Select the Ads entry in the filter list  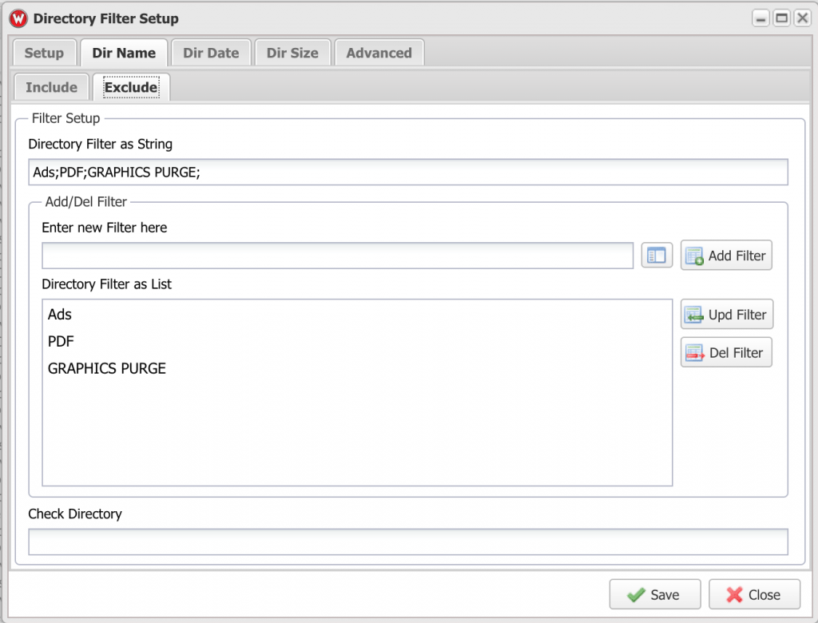point(59,314)
